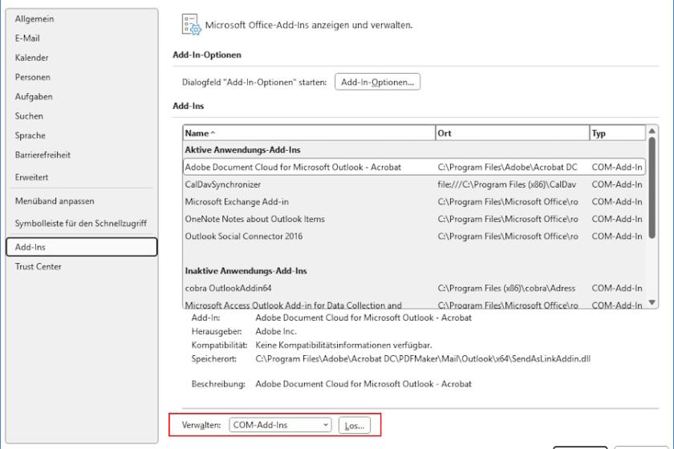Click the Office Add-Ins gear icon in header

point(191,25)
